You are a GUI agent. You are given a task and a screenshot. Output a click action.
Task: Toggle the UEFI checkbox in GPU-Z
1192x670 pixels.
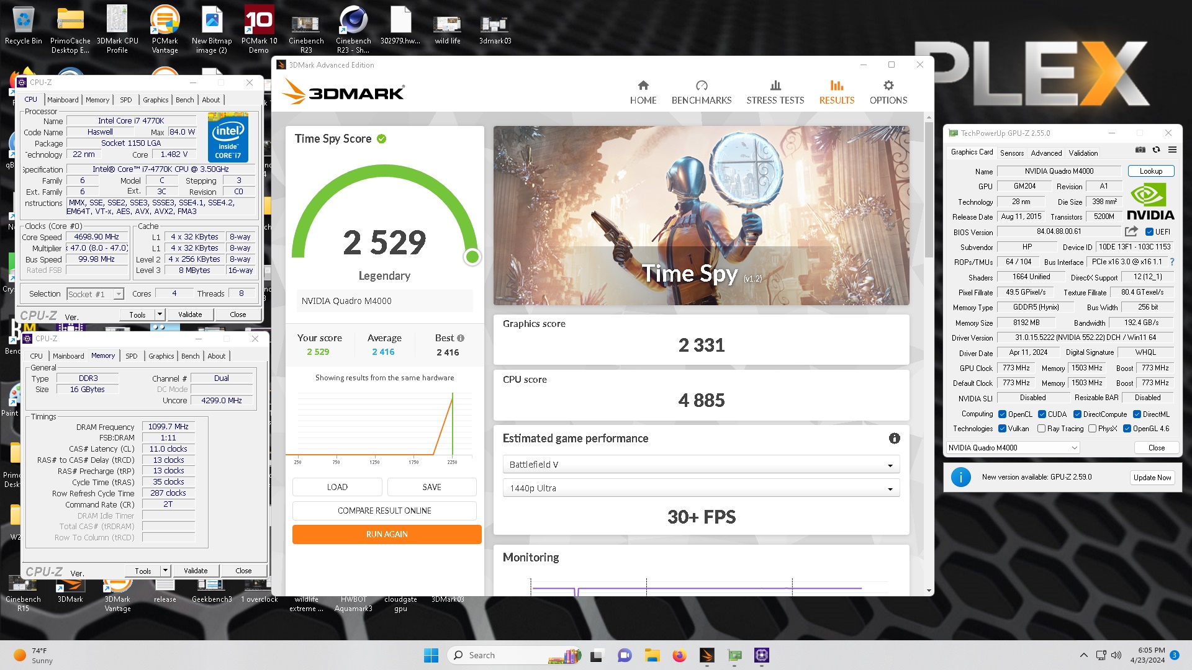(x=1149, y=232)
